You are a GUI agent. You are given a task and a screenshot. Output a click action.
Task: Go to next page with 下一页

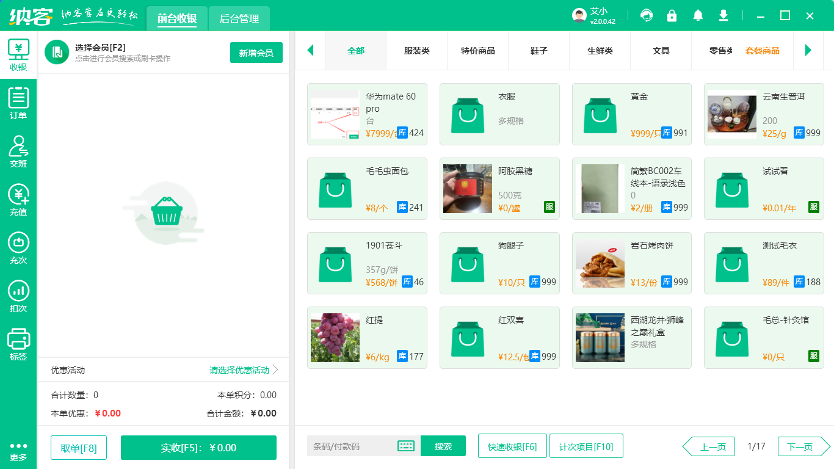coord(800,446)
